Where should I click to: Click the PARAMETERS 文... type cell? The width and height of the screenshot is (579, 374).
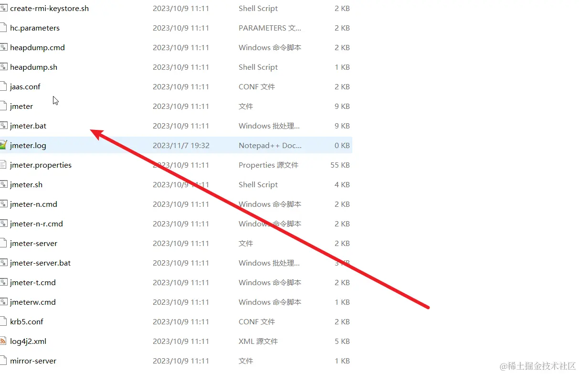(270, 28)
